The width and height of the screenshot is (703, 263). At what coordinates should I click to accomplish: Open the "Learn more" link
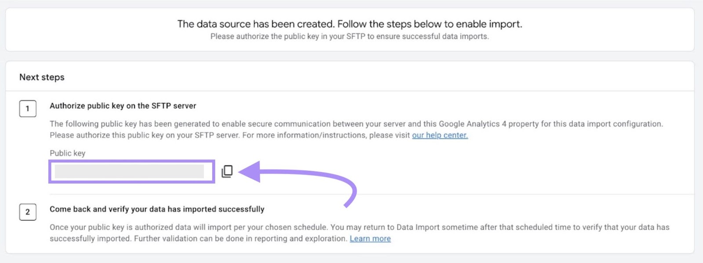coord(370,238)
